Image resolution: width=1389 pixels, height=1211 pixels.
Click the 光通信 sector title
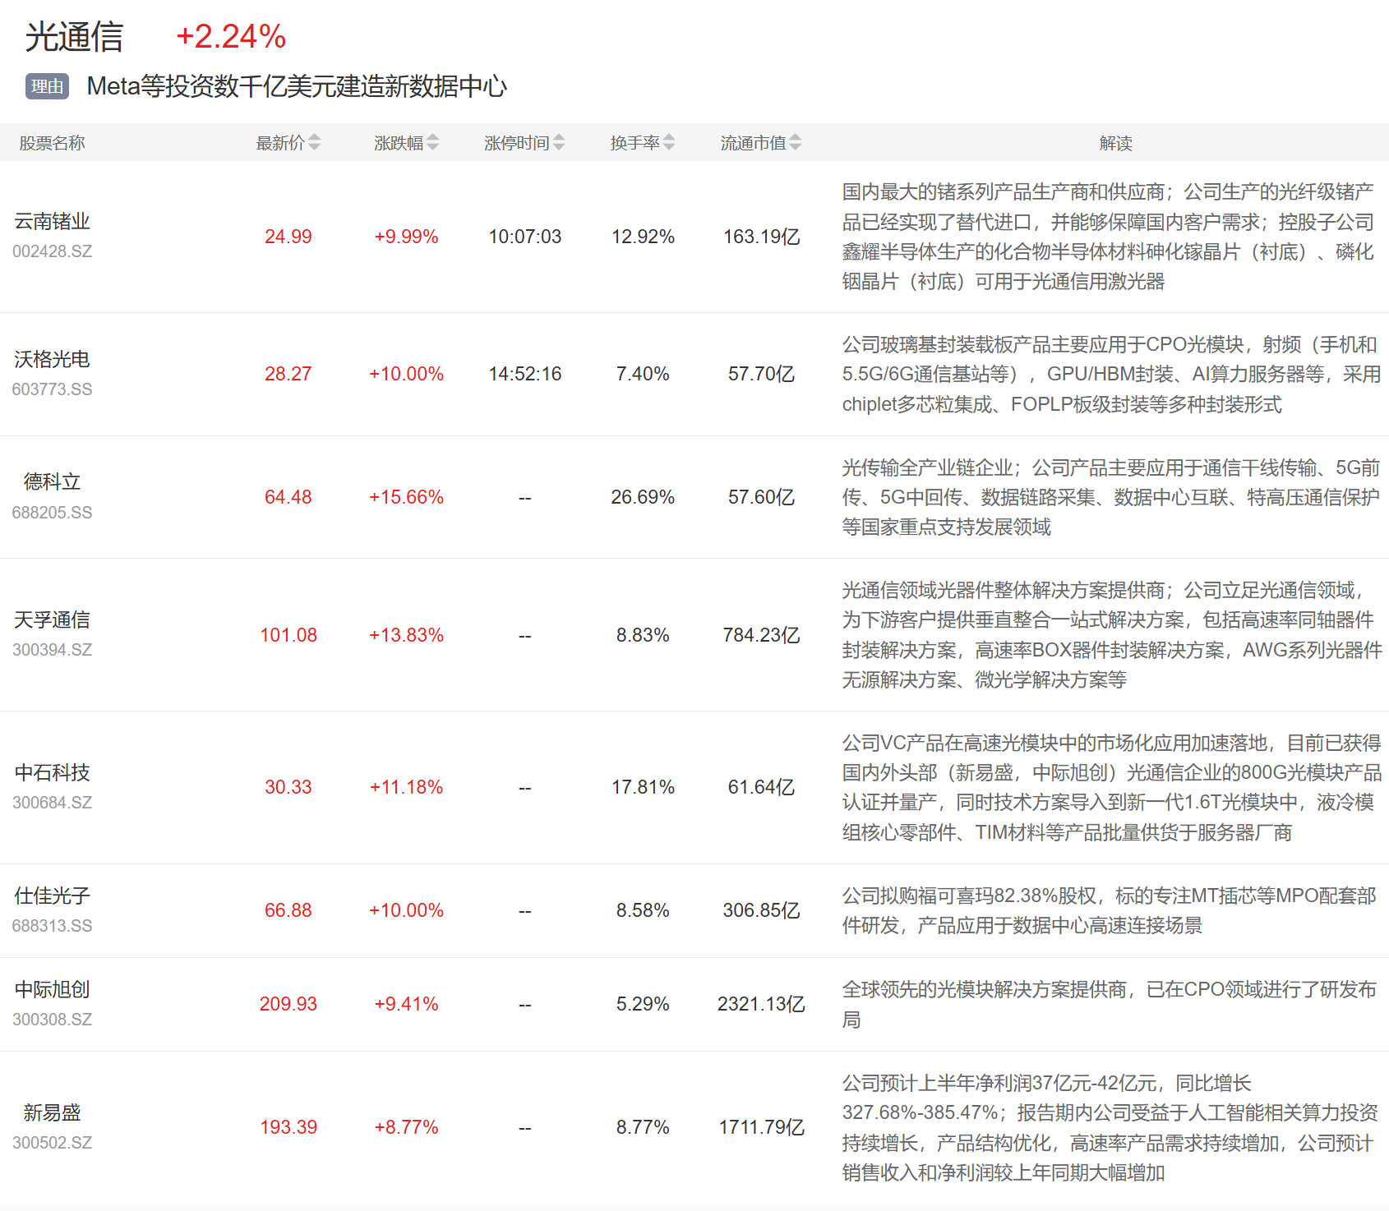point(74,37)
